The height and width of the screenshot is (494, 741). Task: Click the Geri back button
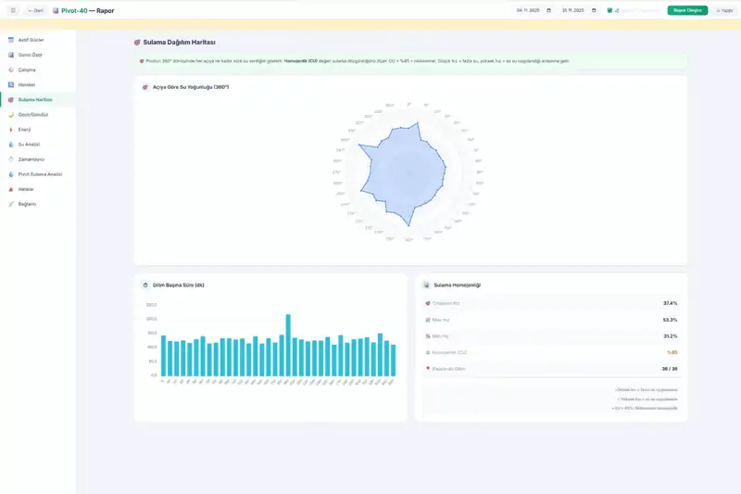(x=36, y=10)
